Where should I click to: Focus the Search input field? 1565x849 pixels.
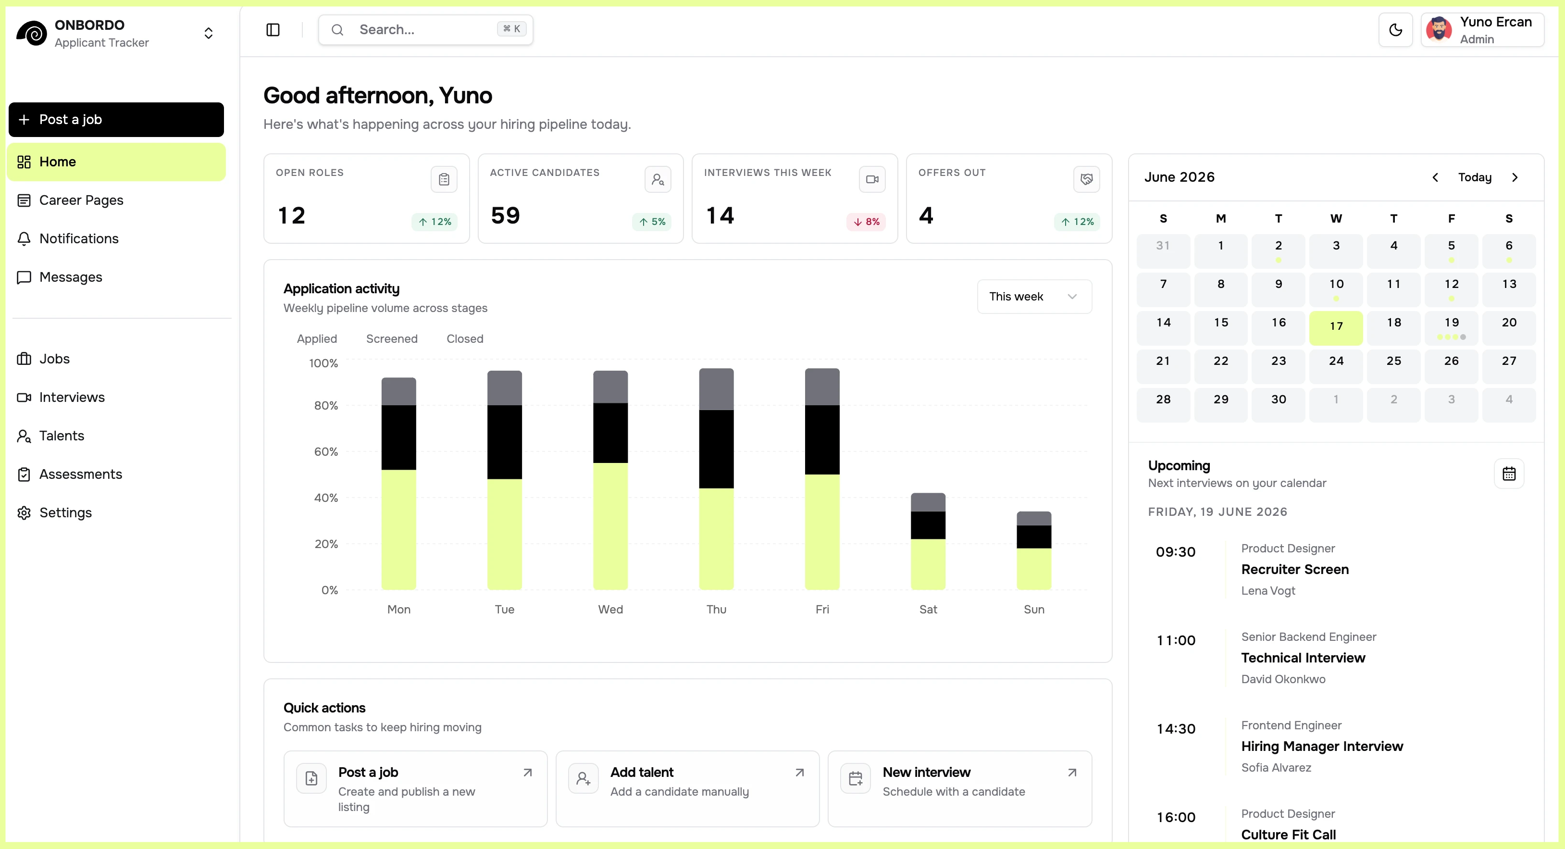pyautogui.click(x=425, y=30)
